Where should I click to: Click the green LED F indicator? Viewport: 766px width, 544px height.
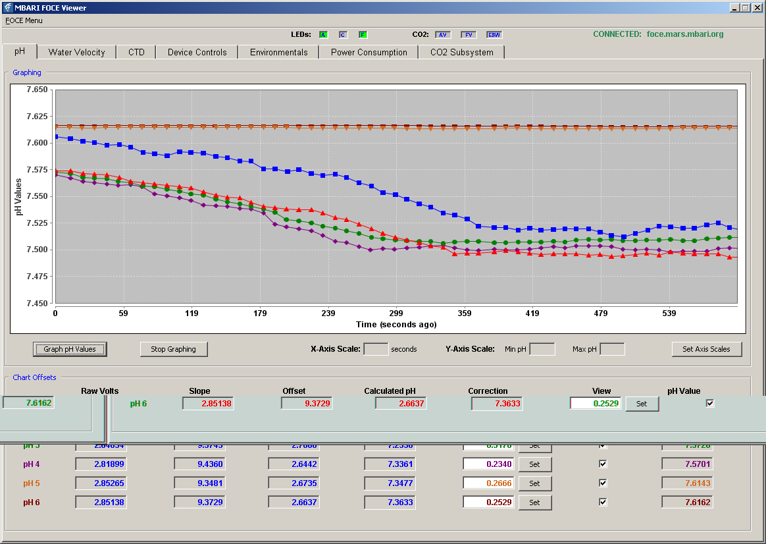click(363, 35)
